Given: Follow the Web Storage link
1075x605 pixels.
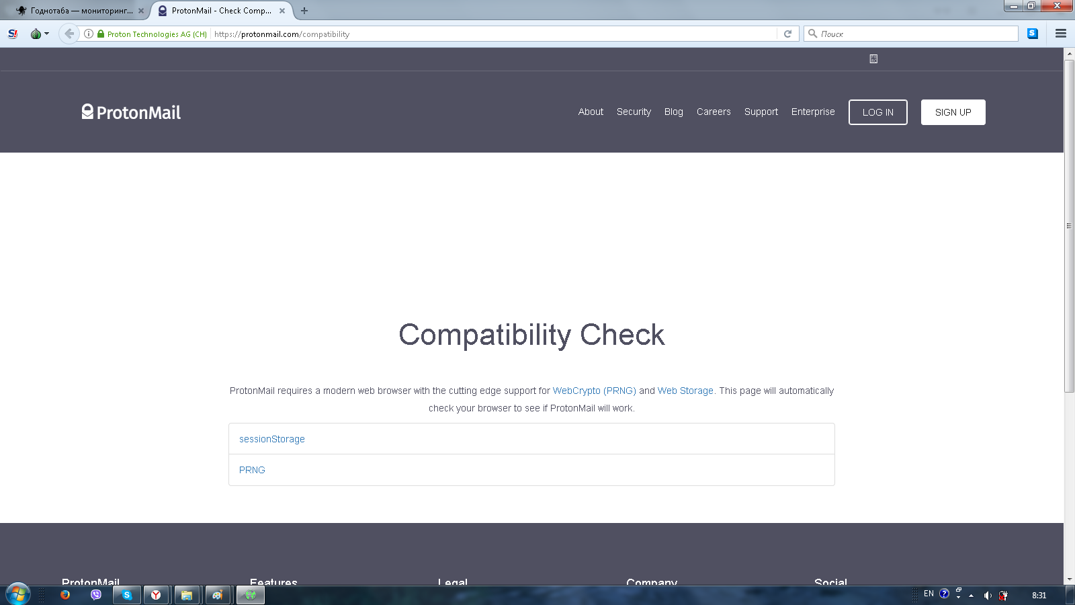Looking at the screenshot, I should [685, 391].
